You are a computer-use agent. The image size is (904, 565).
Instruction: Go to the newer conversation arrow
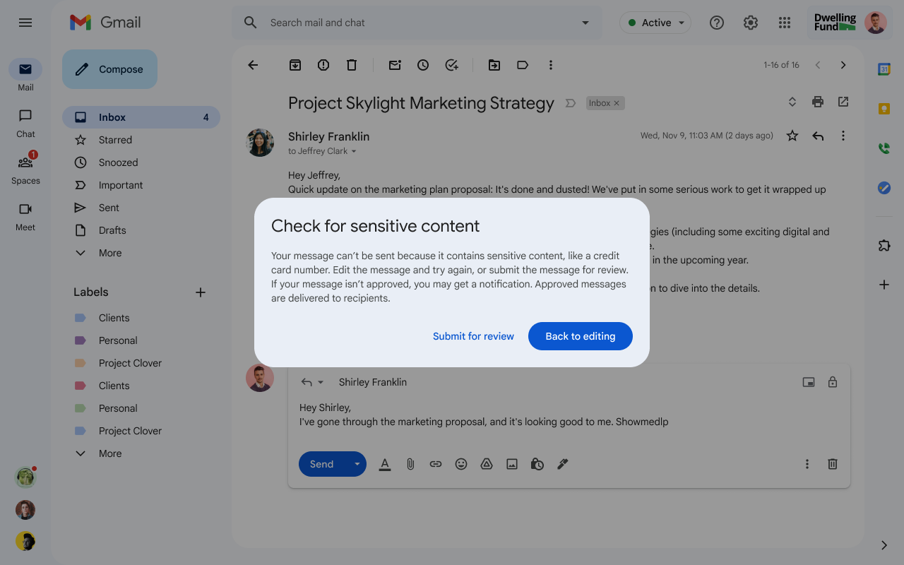point(818,65)
